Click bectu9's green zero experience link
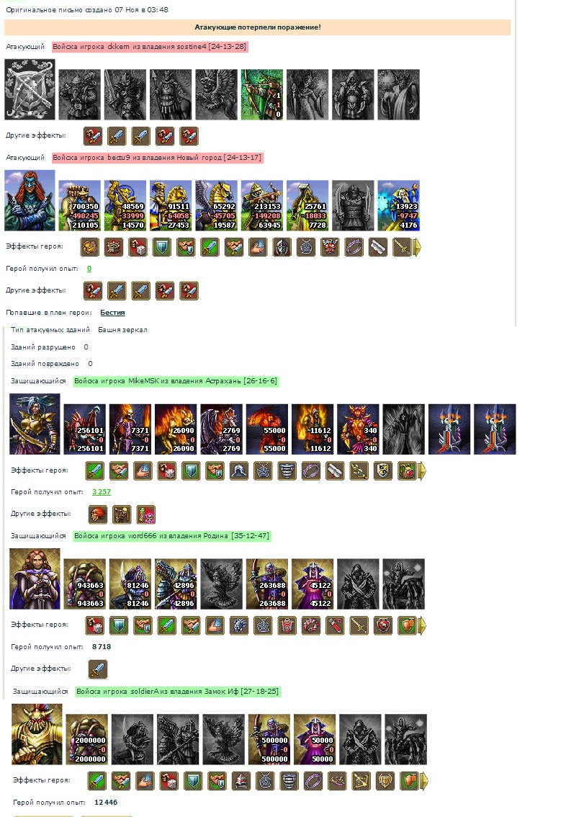584x817 pixels. (89, 269)
